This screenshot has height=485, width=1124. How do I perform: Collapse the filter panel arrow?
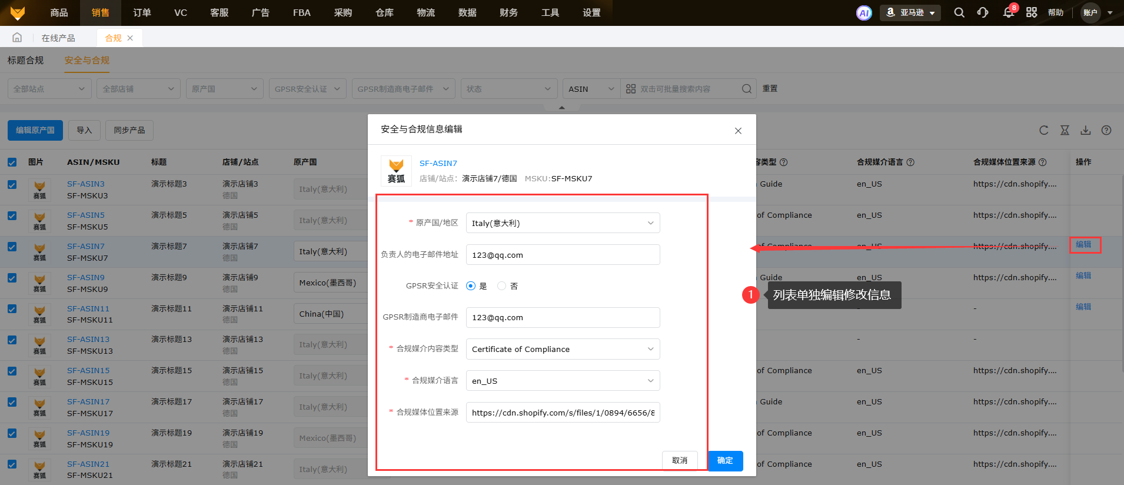562,108
